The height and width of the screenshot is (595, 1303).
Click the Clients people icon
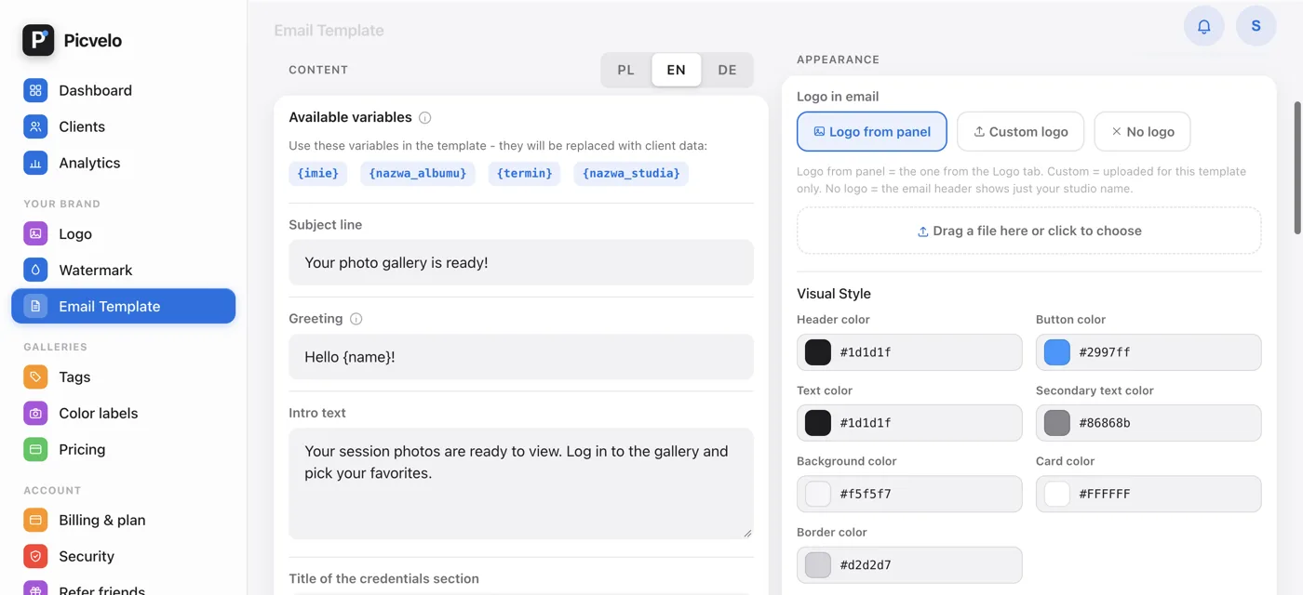click(x=35, y=126)
